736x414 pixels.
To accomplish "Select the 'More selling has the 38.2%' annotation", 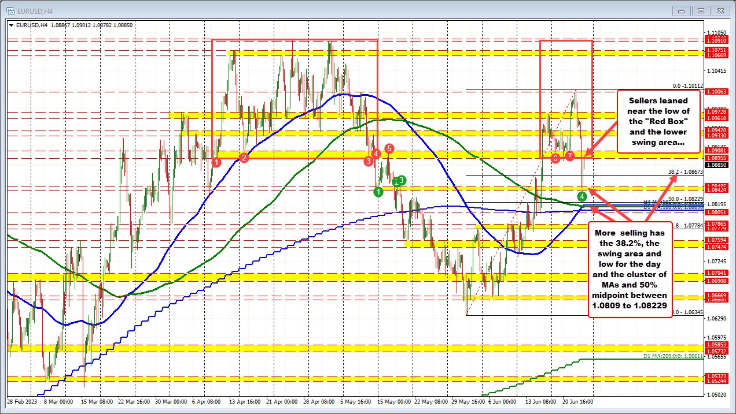I will (631, 268).
